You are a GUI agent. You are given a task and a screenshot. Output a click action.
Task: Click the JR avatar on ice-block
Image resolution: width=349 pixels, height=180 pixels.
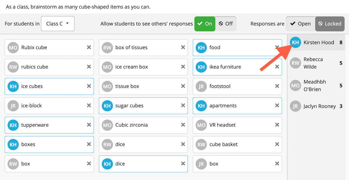coord(13,106)
